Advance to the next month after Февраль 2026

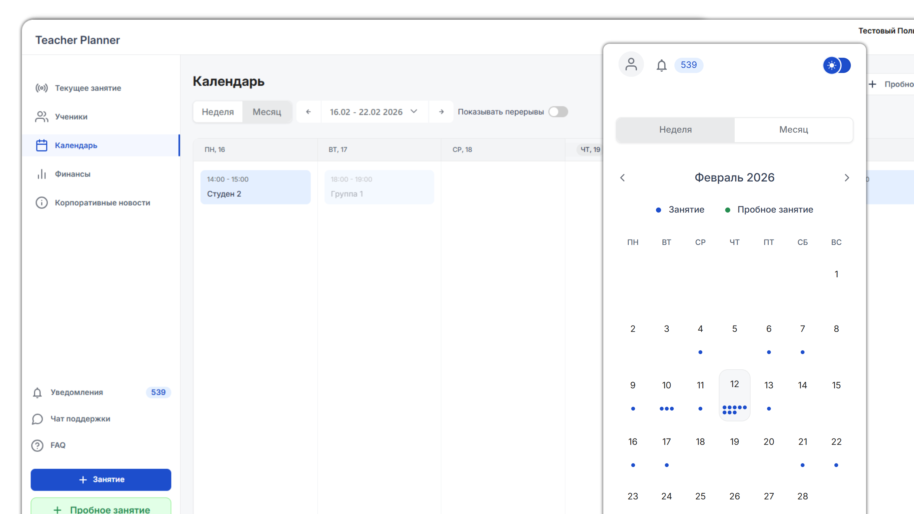[847, 178]
